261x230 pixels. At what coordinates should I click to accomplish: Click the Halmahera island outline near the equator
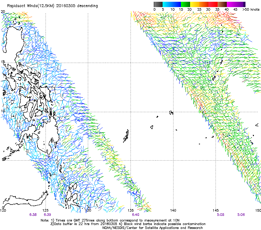pyautogui.click(x=72, y=195)
